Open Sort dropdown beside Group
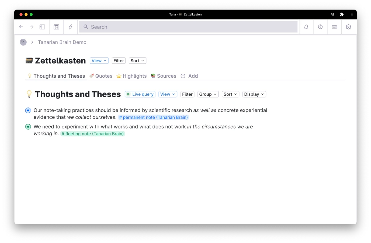The width and height of the screenshot is (371, 243). pos(231,94)
